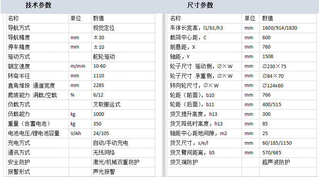Click the 前悬距，X cell
Viewport: 319px width, 177px height.
[x=205, y=47]
